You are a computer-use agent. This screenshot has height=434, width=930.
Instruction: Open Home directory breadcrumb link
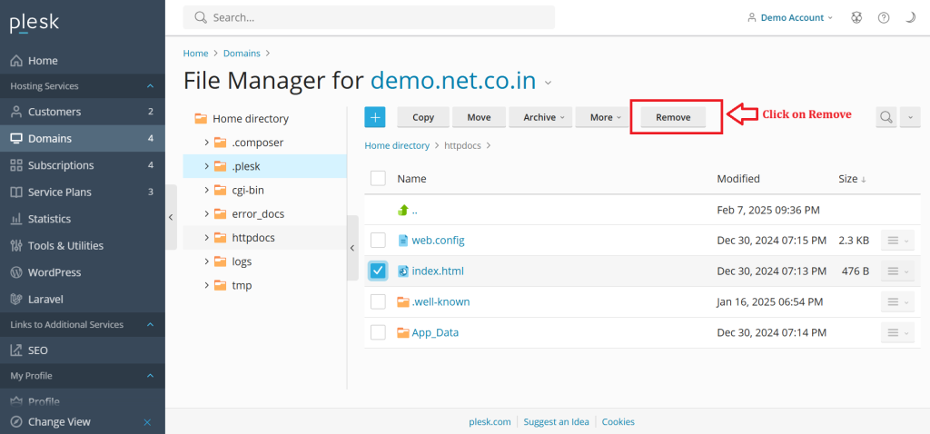point(397,145)
